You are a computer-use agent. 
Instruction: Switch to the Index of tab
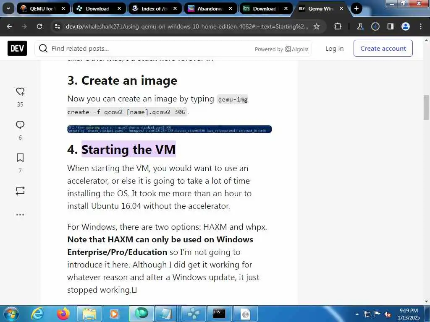[x=155, y=8]
